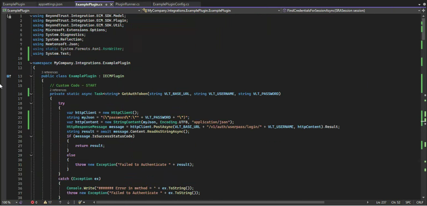Click the horizontal scrollbar thumb
Image resolution: width=427 pixels, height=206 pixels.
pos(210,202)
